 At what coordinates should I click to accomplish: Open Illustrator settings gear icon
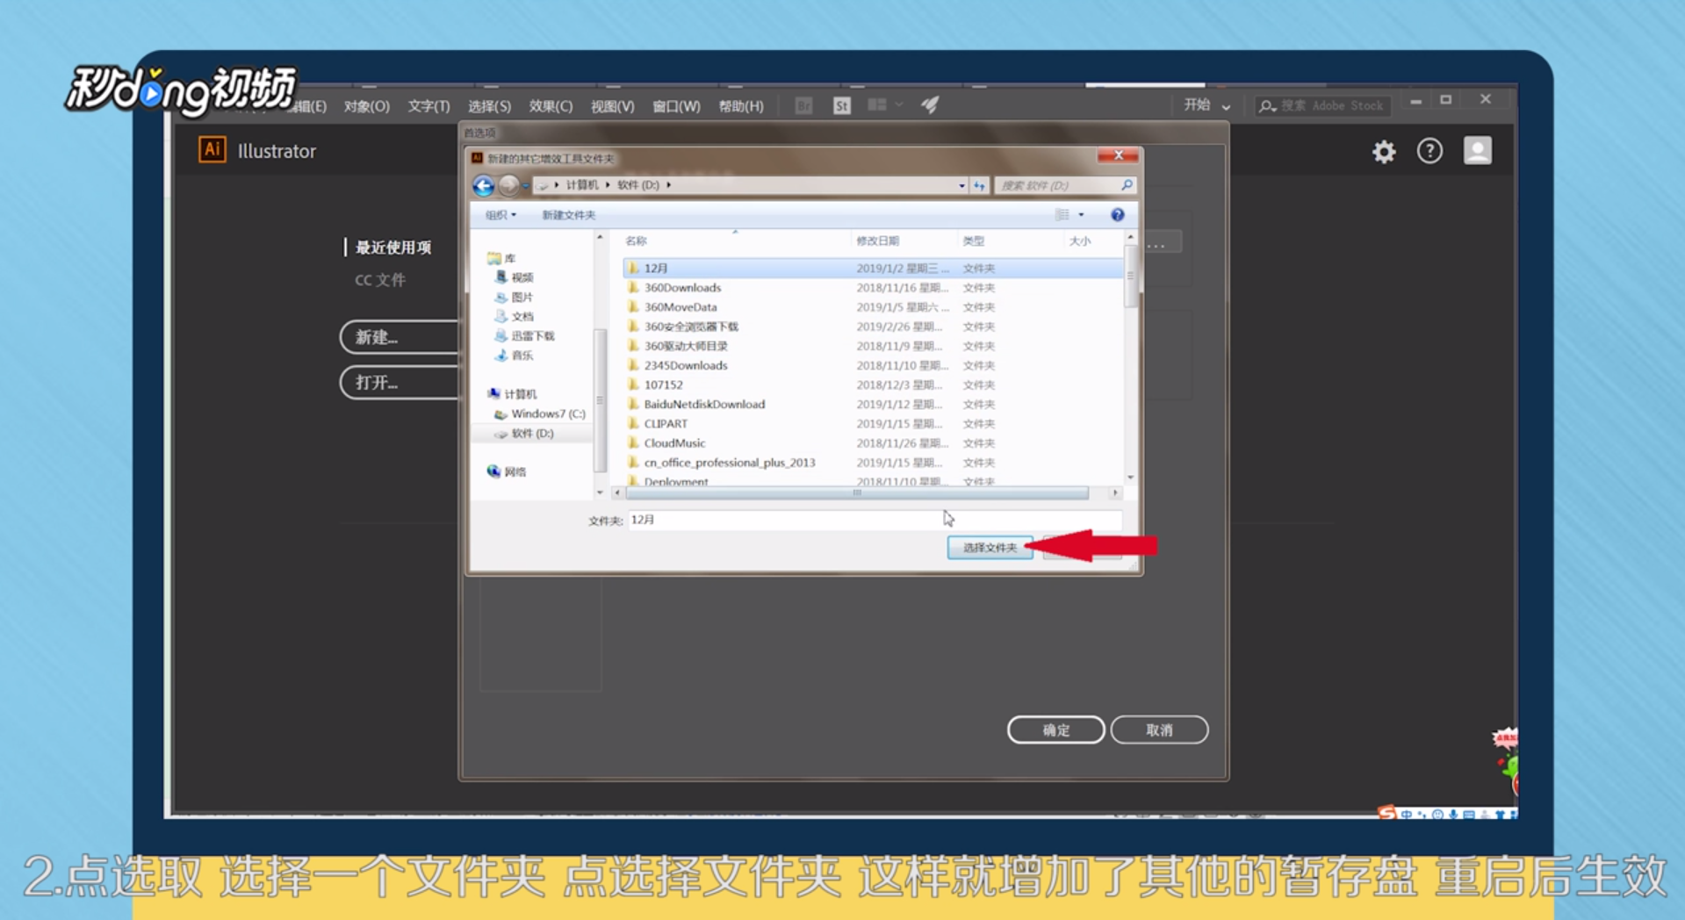pyautogui.click(x=1384, y=152)
